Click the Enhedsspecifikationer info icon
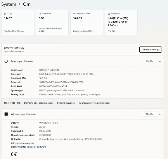Image resolution: width=168 pixels, height=159 pixels. tap(6, 61)
